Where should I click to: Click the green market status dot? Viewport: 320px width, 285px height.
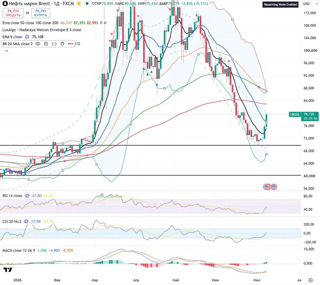coord(87,3)
